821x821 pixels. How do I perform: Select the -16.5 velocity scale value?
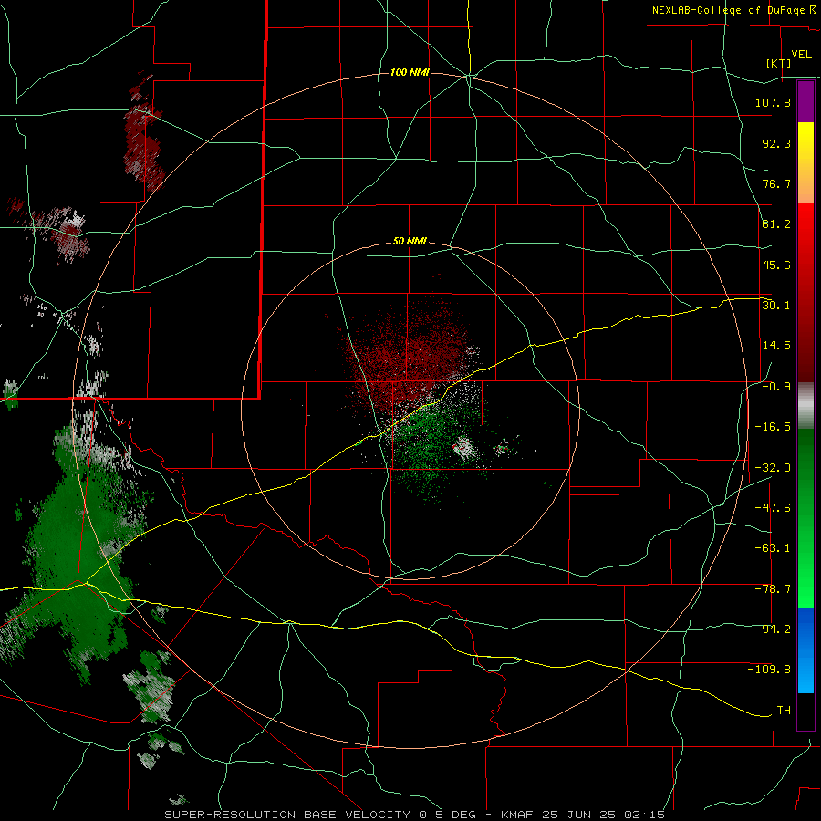coord(773,427)
